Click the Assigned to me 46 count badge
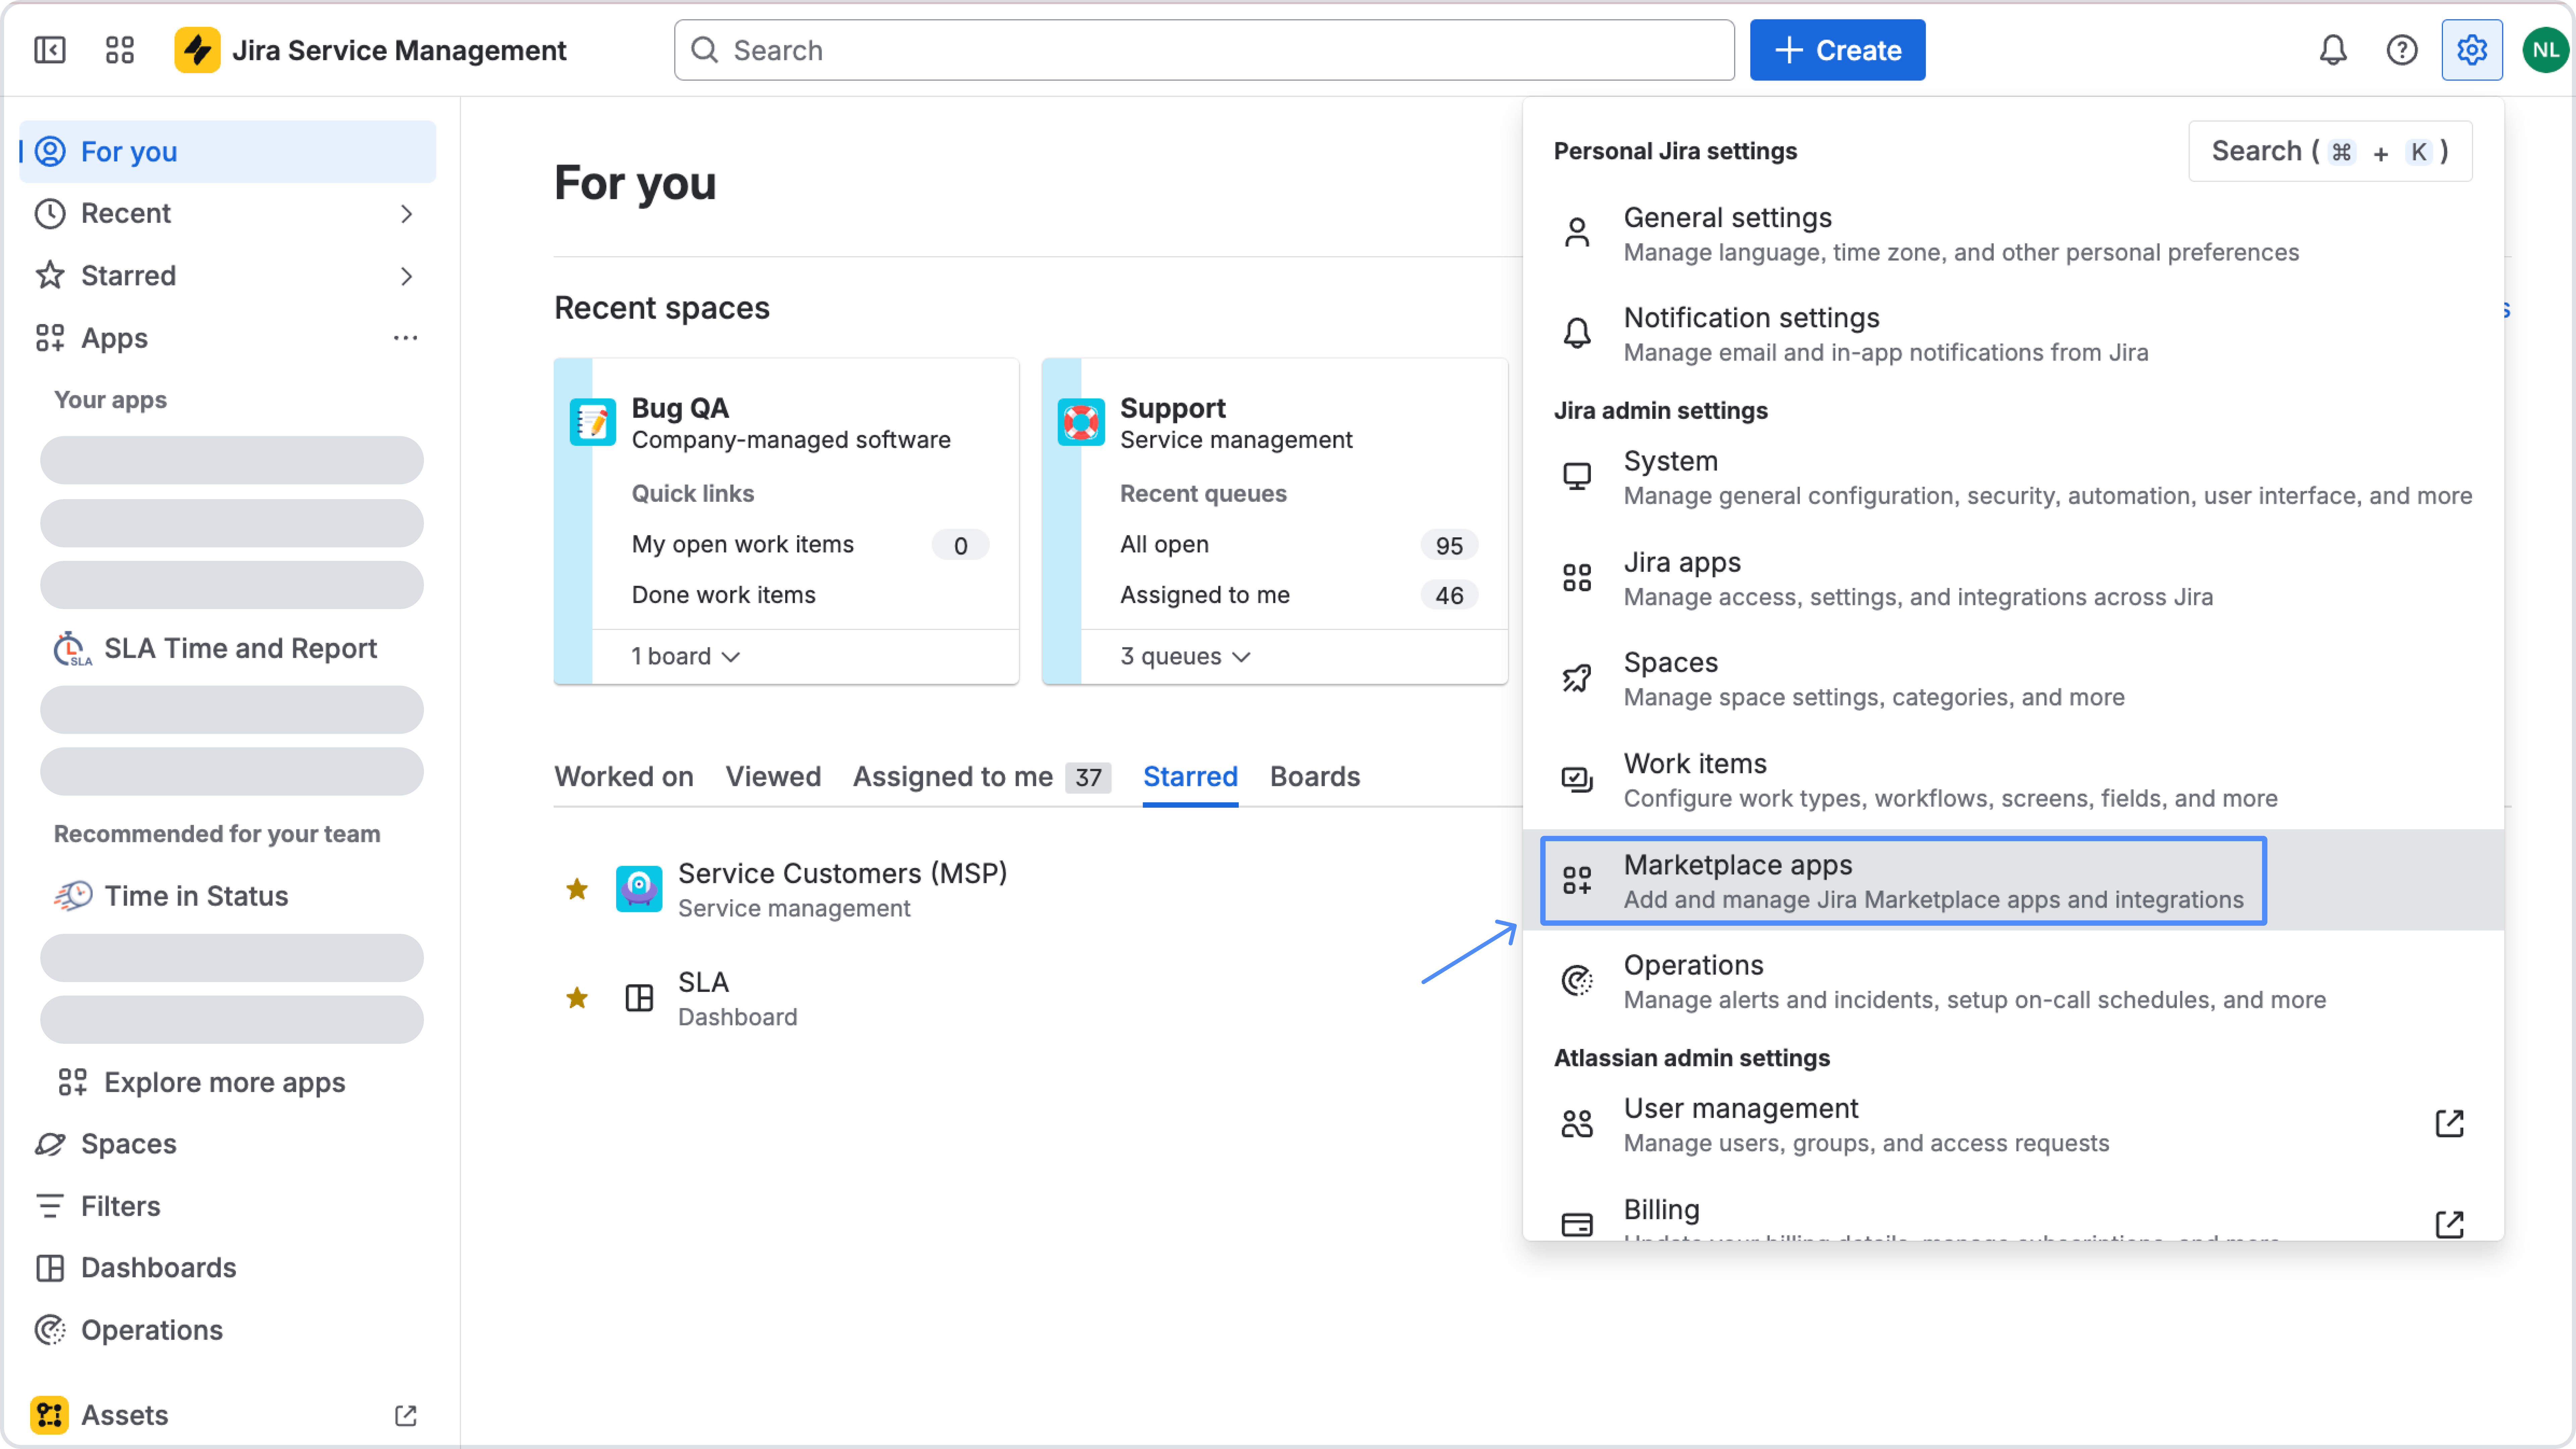Viewport: 2576px width, 1449px height. click(1449, 595)
